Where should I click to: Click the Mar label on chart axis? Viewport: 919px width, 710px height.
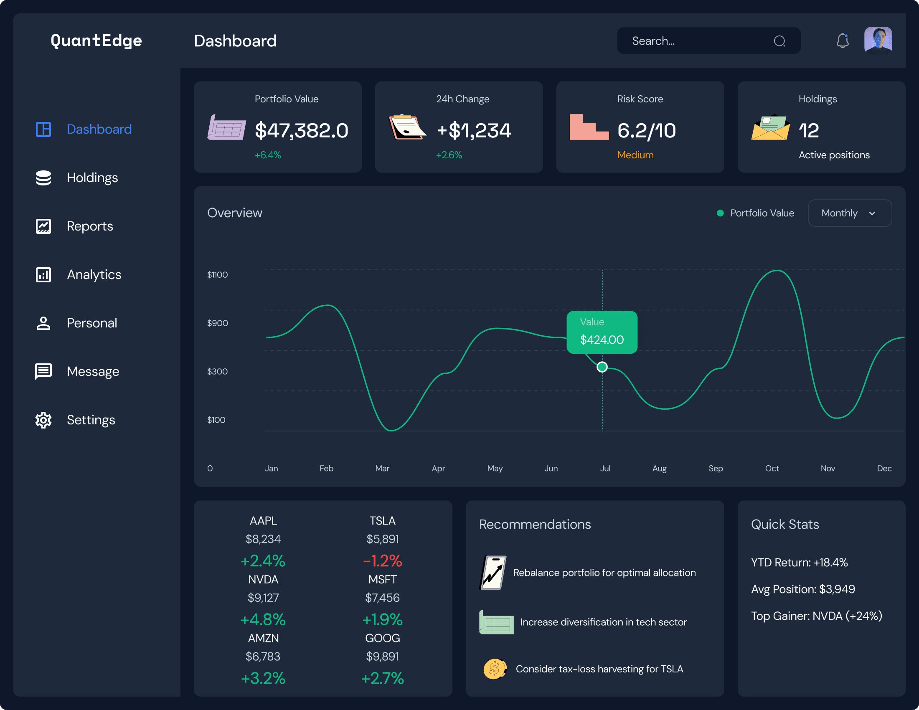[382, 468]
